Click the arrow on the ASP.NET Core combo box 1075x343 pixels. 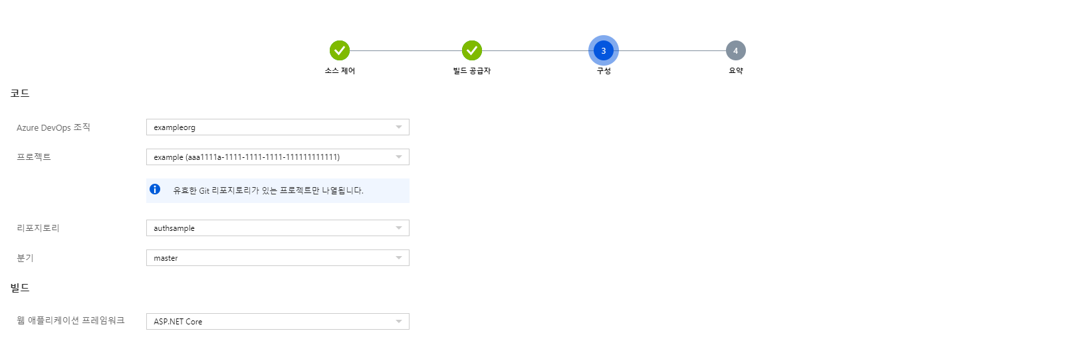399,322
